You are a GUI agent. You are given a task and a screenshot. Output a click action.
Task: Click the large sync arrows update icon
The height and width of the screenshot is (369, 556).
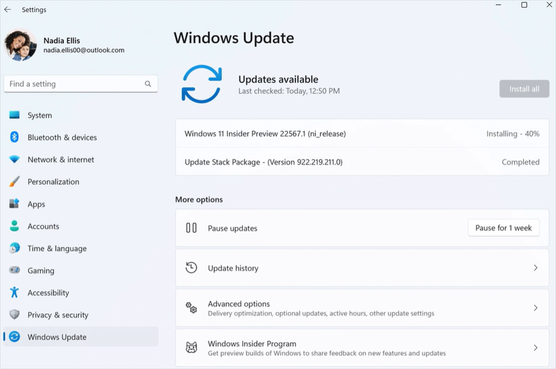[x=202, y=84]
